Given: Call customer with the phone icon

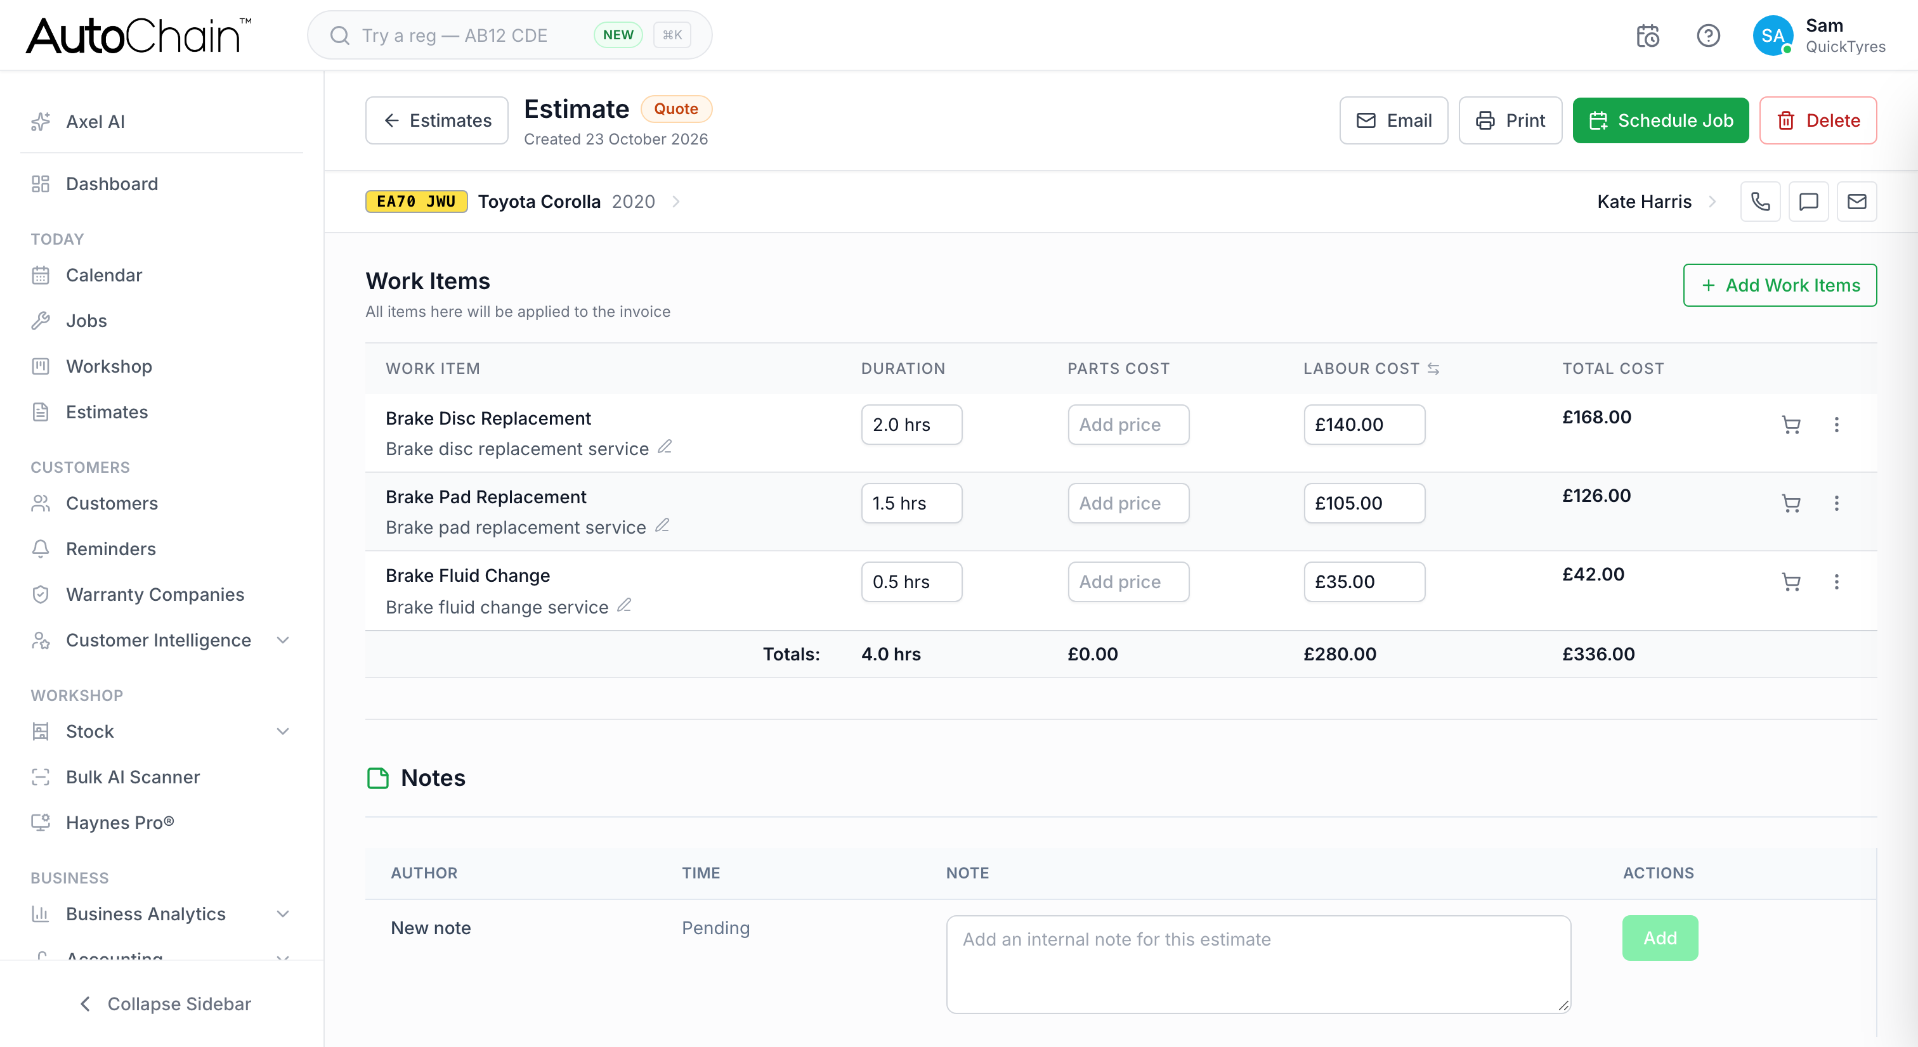Looking at the screenshot, I should pos(1760,202).
